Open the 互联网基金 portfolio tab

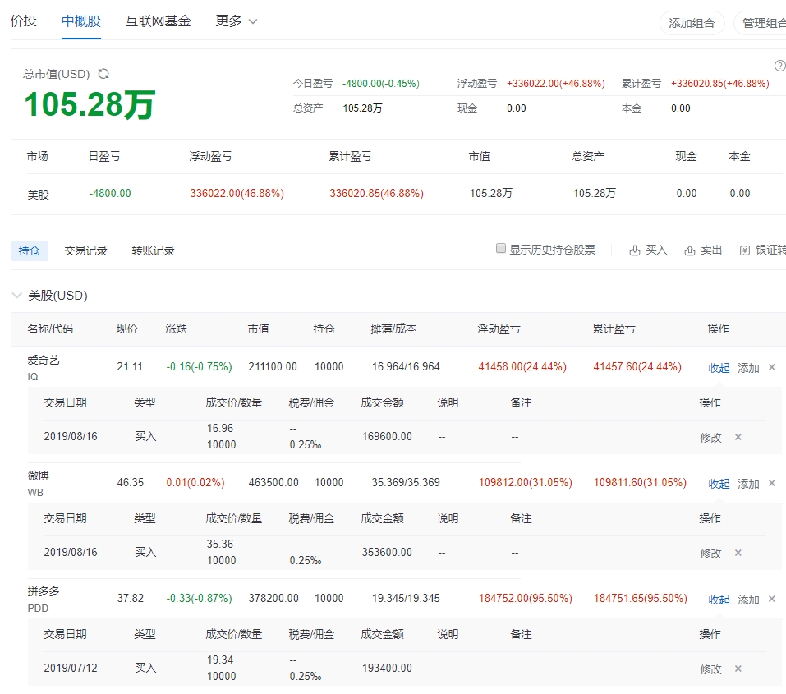158,21
